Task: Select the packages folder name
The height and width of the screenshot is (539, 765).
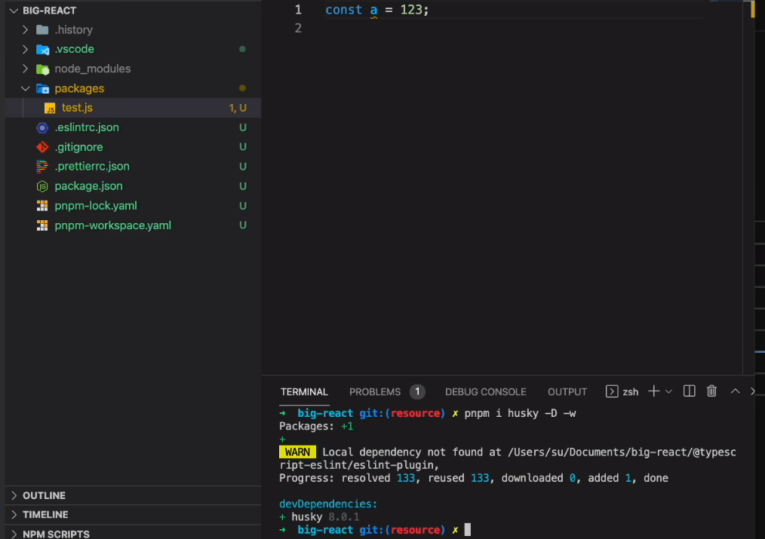Action: coord(79,89)
